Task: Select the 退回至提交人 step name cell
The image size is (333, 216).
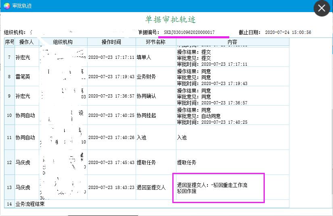Action: pyautogui.click(x=151, y=188)
